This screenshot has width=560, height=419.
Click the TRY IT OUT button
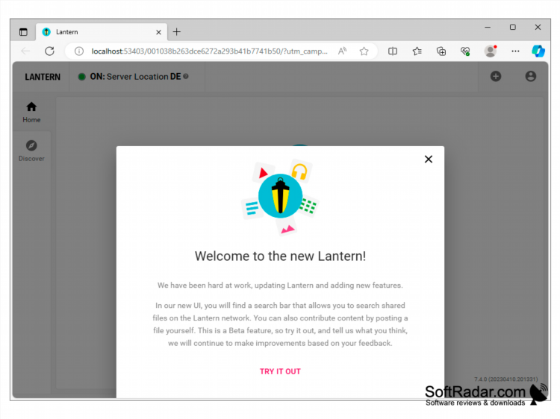point(280,371)
